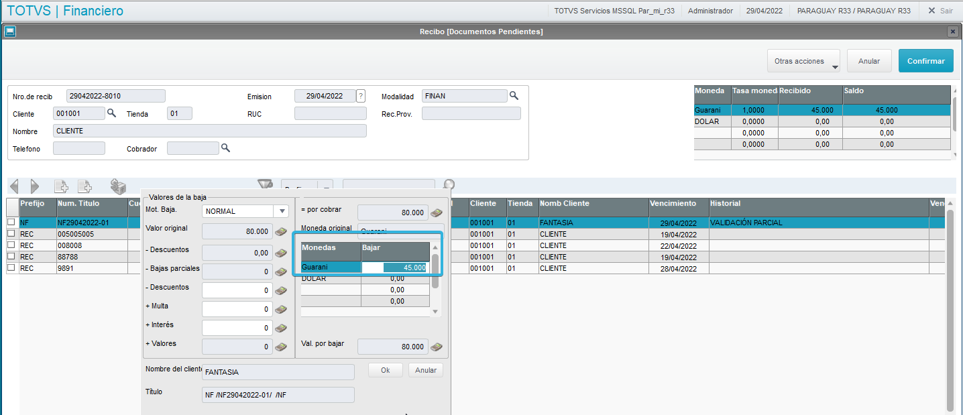This screenshot has height=415, width=963.
Task: Click the next record arrow icon
Action: click(35, 186)
